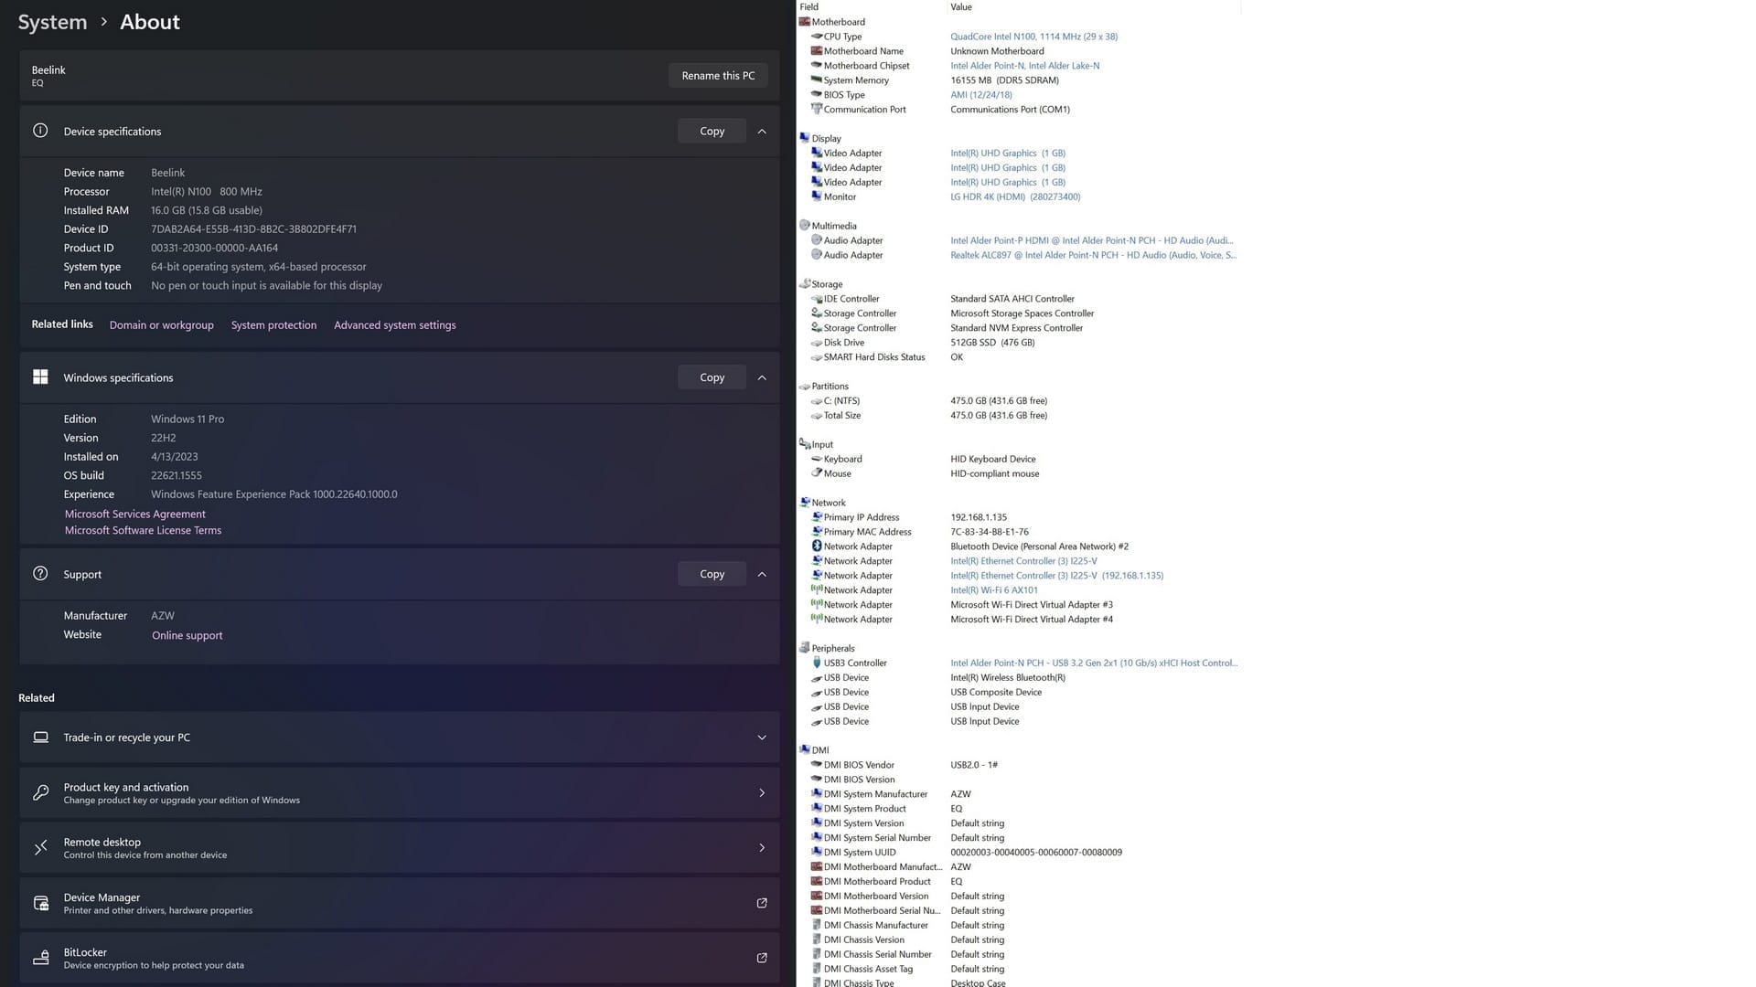Open Device Manager external link arrow
1756x987 pixels.
762,903
